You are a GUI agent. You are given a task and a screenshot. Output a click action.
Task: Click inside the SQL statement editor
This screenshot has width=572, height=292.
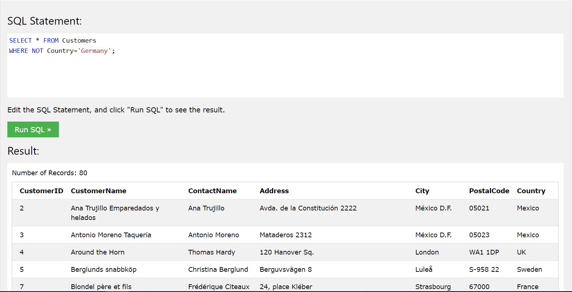click(285, 73)
